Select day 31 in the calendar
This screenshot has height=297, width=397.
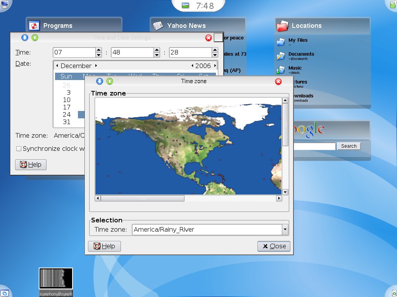[67, 122]
